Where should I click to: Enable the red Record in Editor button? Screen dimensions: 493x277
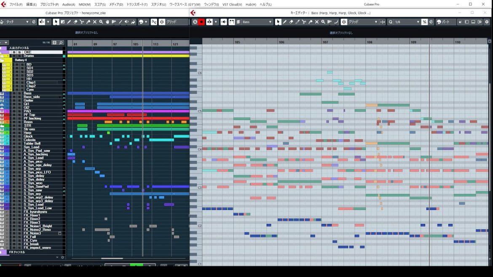point(201,22)
